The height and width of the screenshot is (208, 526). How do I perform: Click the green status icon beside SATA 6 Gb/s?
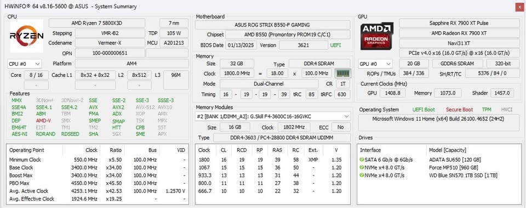(362, 160)
